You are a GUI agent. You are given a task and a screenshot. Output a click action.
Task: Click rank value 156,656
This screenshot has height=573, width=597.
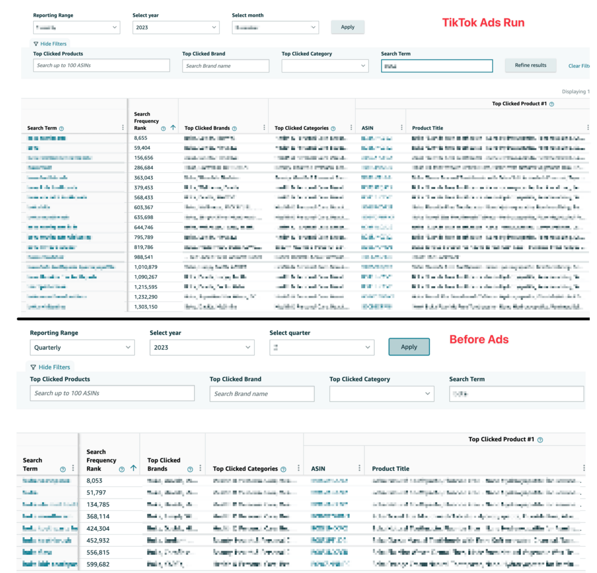tap(143, 158)
